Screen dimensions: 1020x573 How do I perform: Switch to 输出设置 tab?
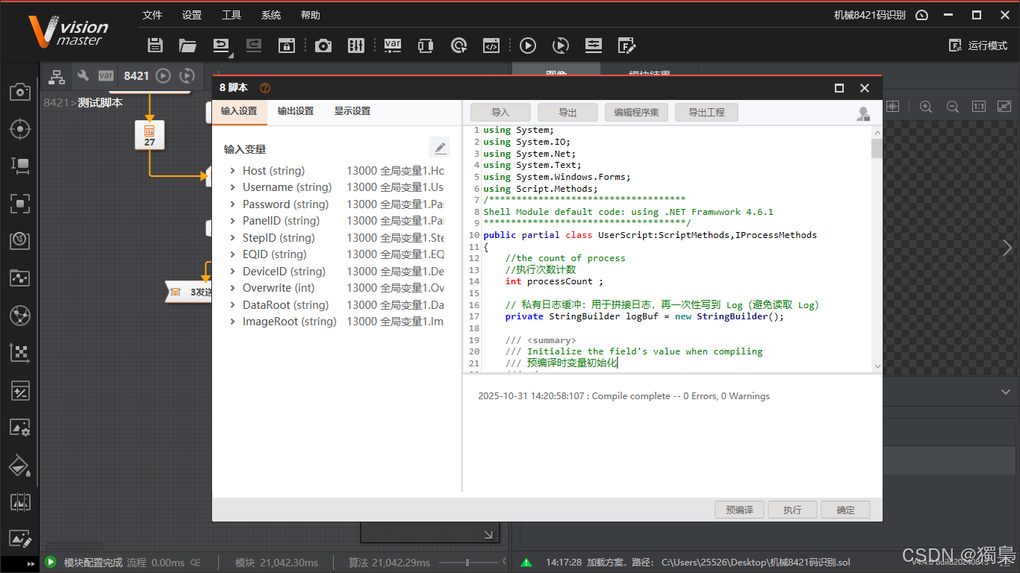pos(296,111)
